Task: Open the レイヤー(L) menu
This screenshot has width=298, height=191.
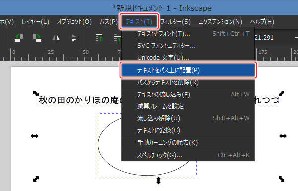Action: [35, 22]
